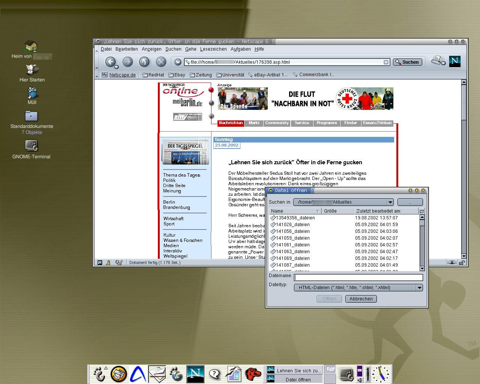Open the Universität bookmark folder
Viewport: 480px width, 384px height.
(x=230, y=75)
